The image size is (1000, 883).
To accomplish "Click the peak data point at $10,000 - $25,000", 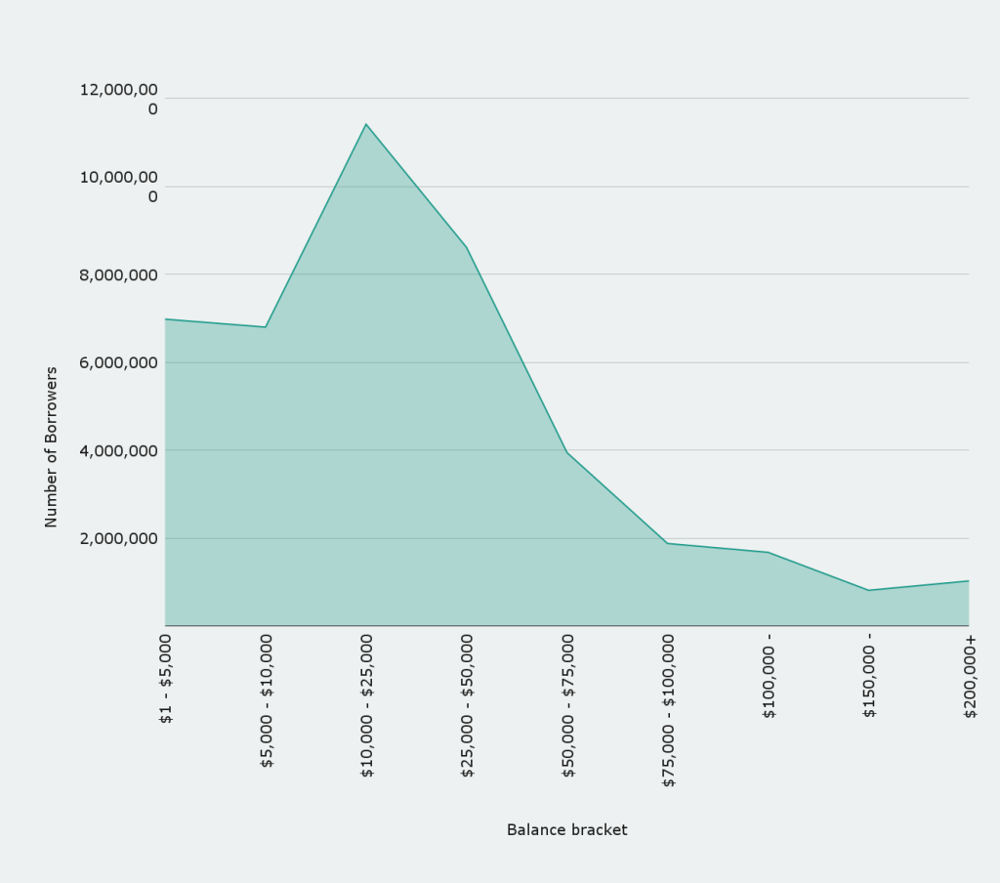I will [x=366, y=124].
